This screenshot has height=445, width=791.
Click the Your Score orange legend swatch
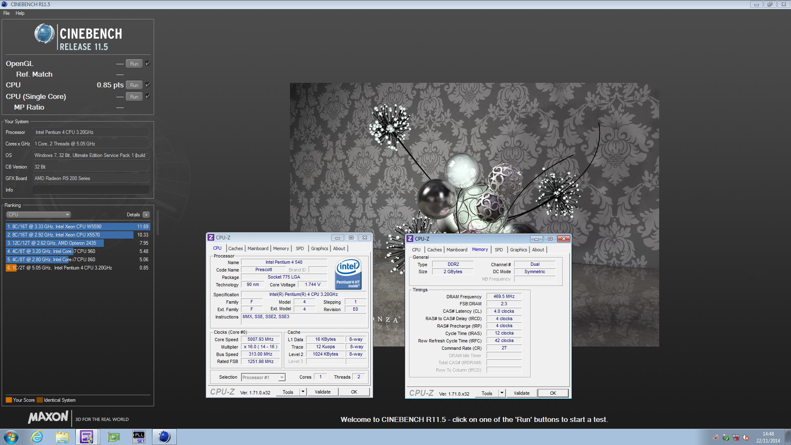point(9,400)
